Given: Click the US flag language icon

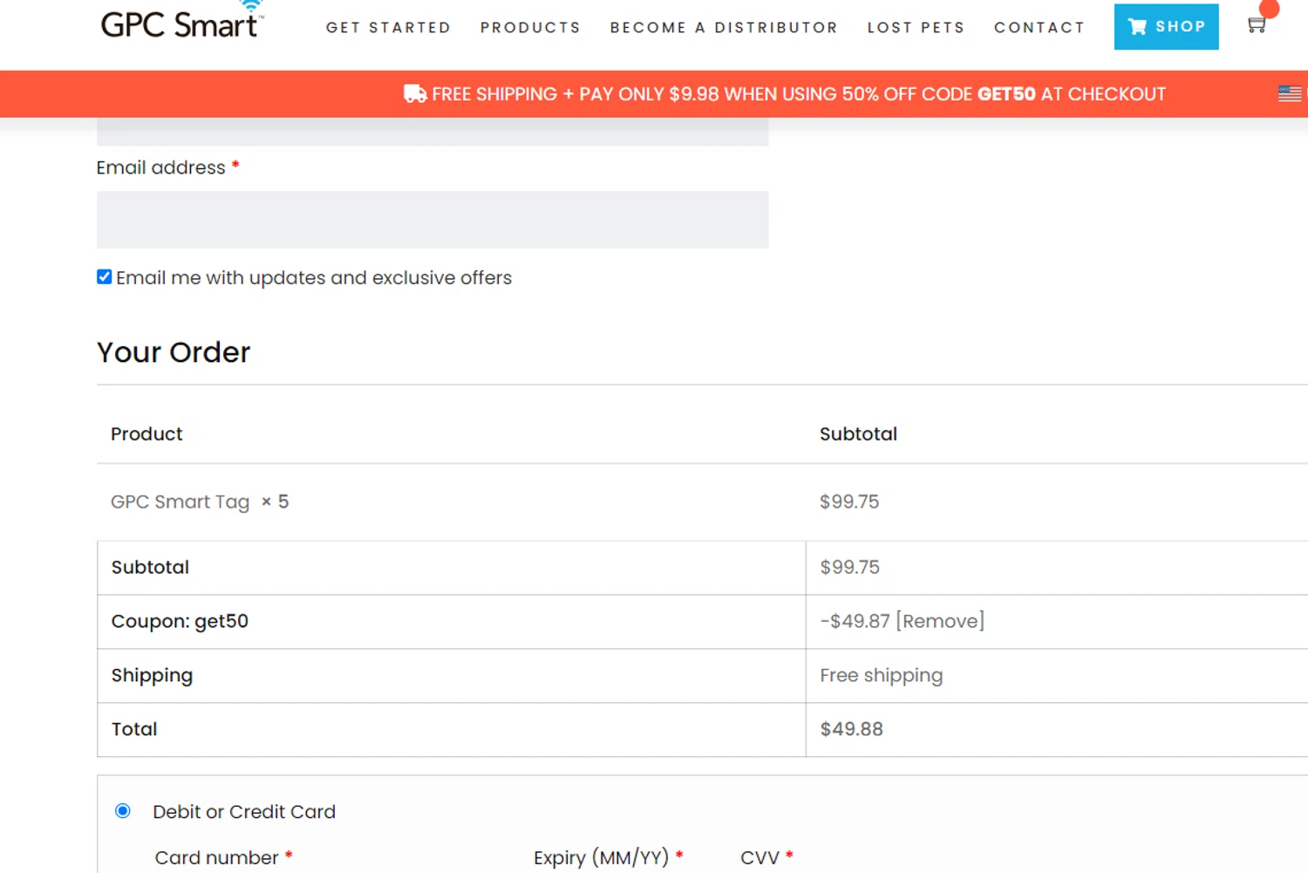Looking at the screenshot, I should tap(1290, 93).
